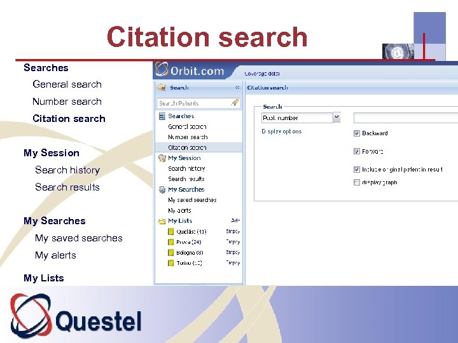Screen dimensions: 458x343
Task: Click the Searches section icon
Action: pyautogui.click(x=162, y=116)
